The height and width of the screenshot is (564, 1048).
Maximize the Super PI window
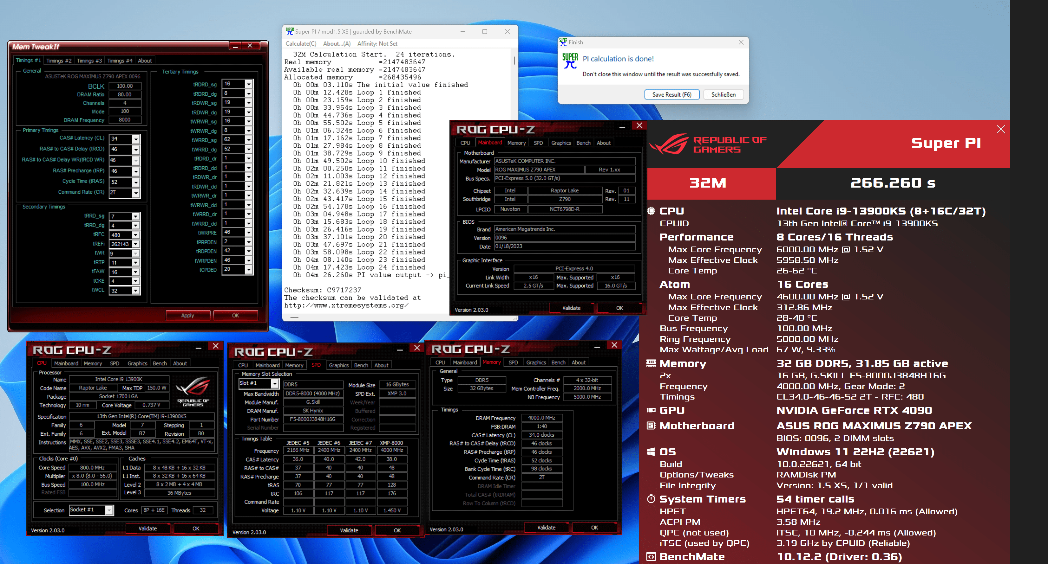pos(485,32)
